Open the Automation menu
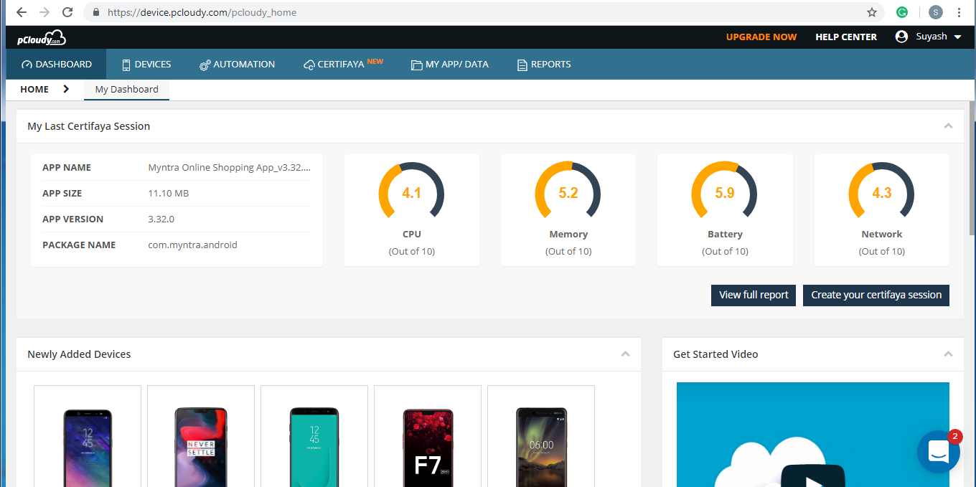 237,65
